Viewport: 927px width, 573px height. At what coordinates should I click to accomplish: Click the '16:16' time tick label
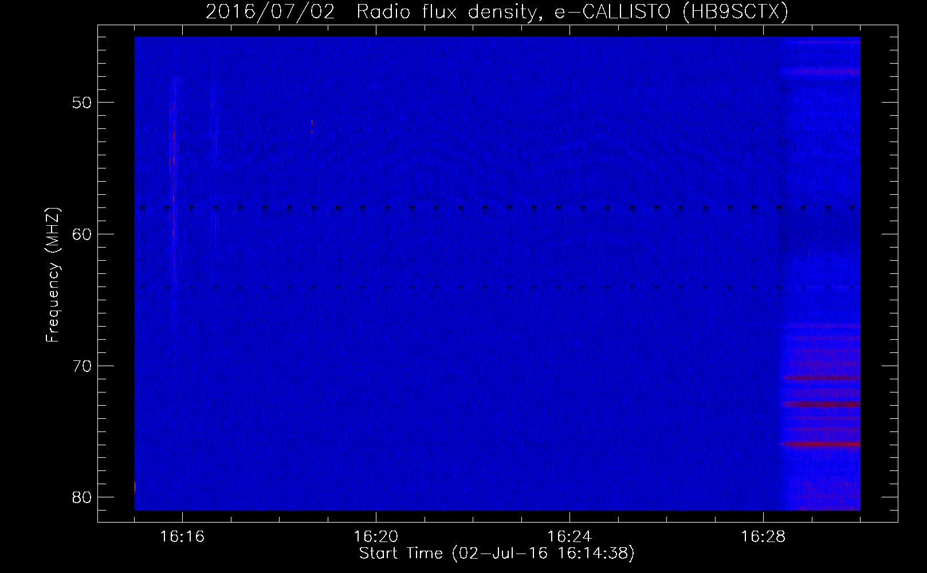click(x=182, y=537)
